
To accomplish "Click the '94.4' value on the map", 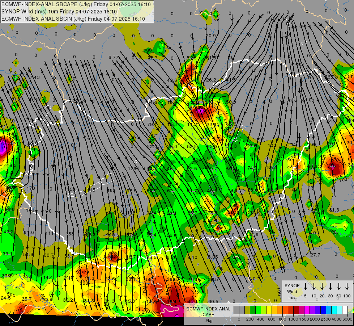I will click(x=151, y=213).
